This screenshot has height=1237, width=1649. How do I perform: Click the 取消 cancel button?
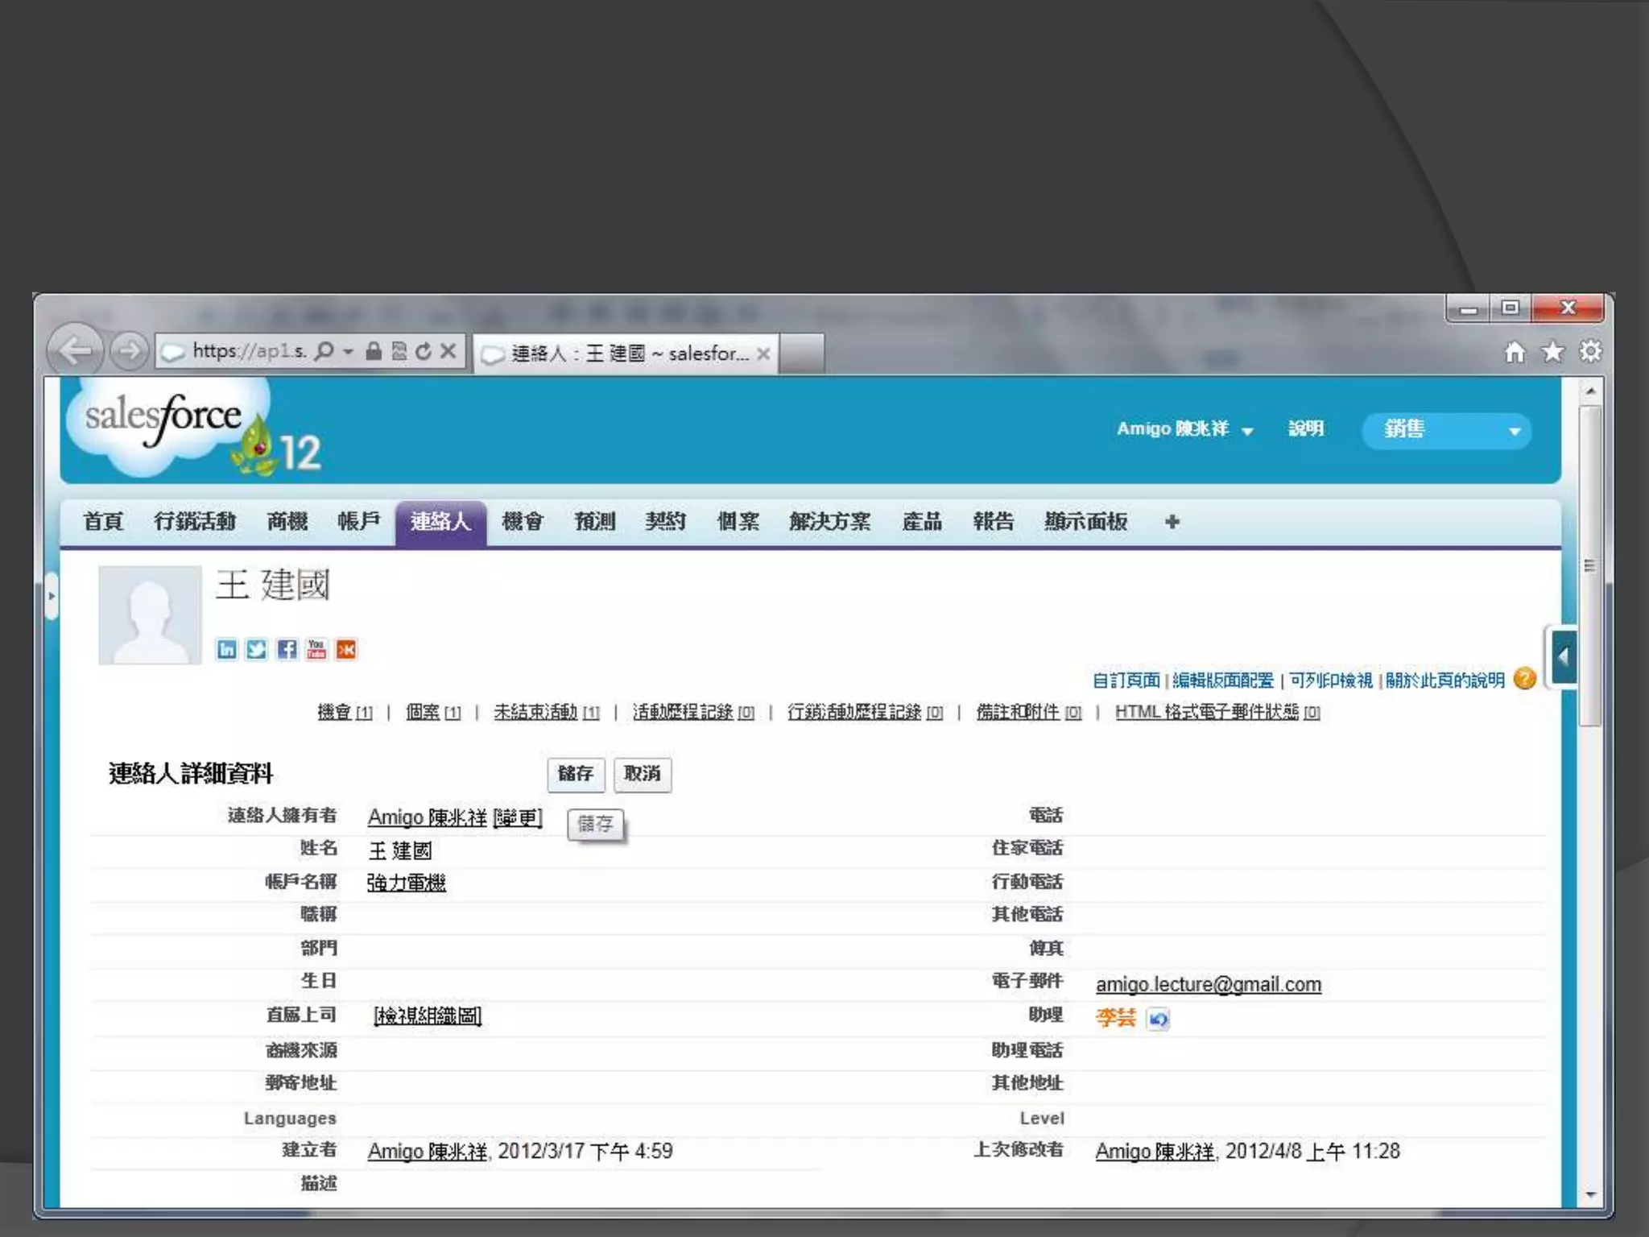(642, 774)
